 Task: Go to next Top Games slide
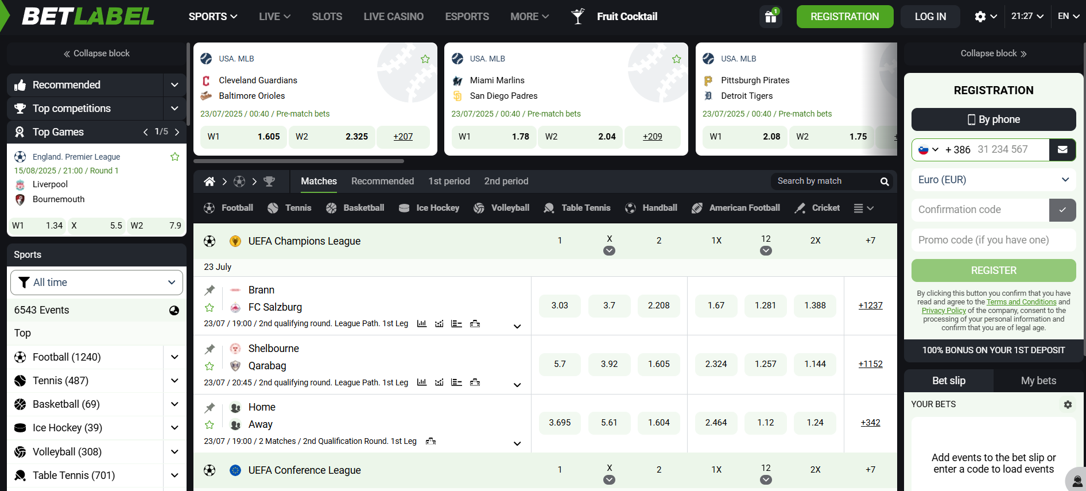pos(177,132)
